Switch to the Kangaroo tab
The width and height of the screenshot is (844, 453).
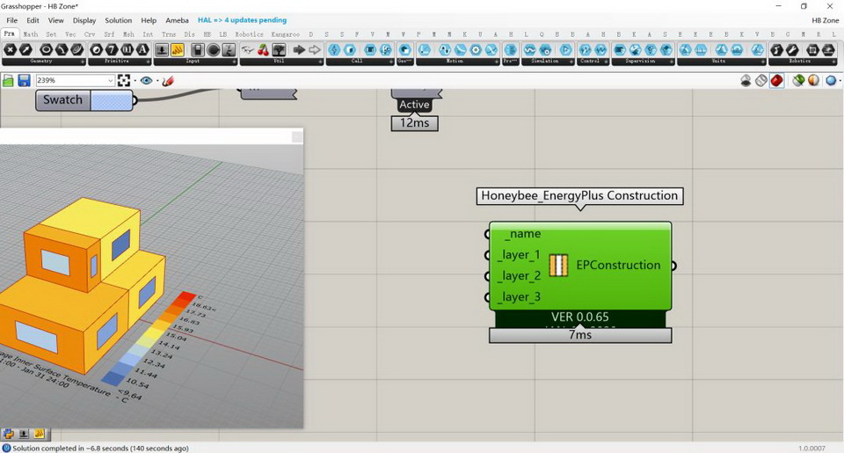pos(285,34)
